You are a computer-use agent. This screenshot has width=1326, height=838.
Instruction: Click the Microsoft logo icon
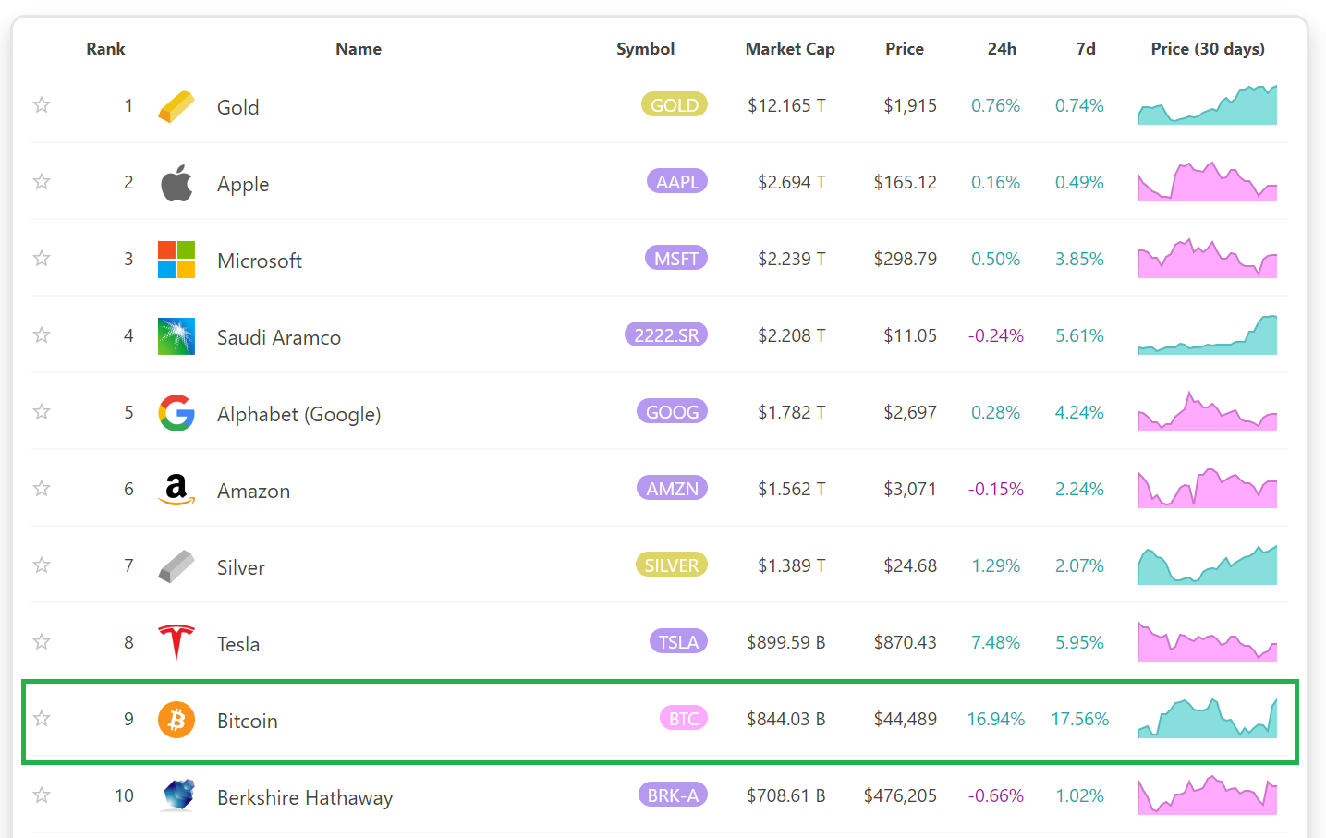(x=176, y=260)
